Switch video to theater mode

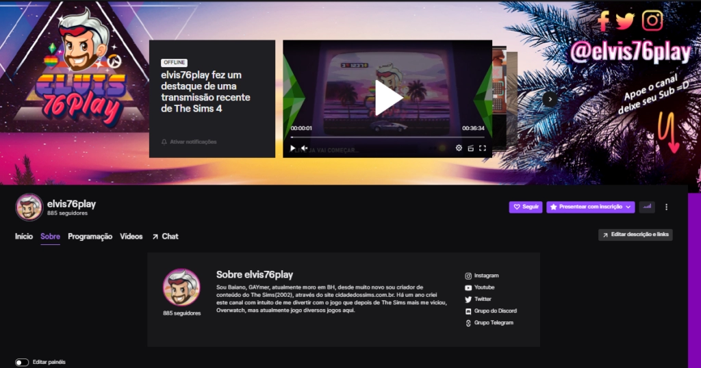pos(470,148)
